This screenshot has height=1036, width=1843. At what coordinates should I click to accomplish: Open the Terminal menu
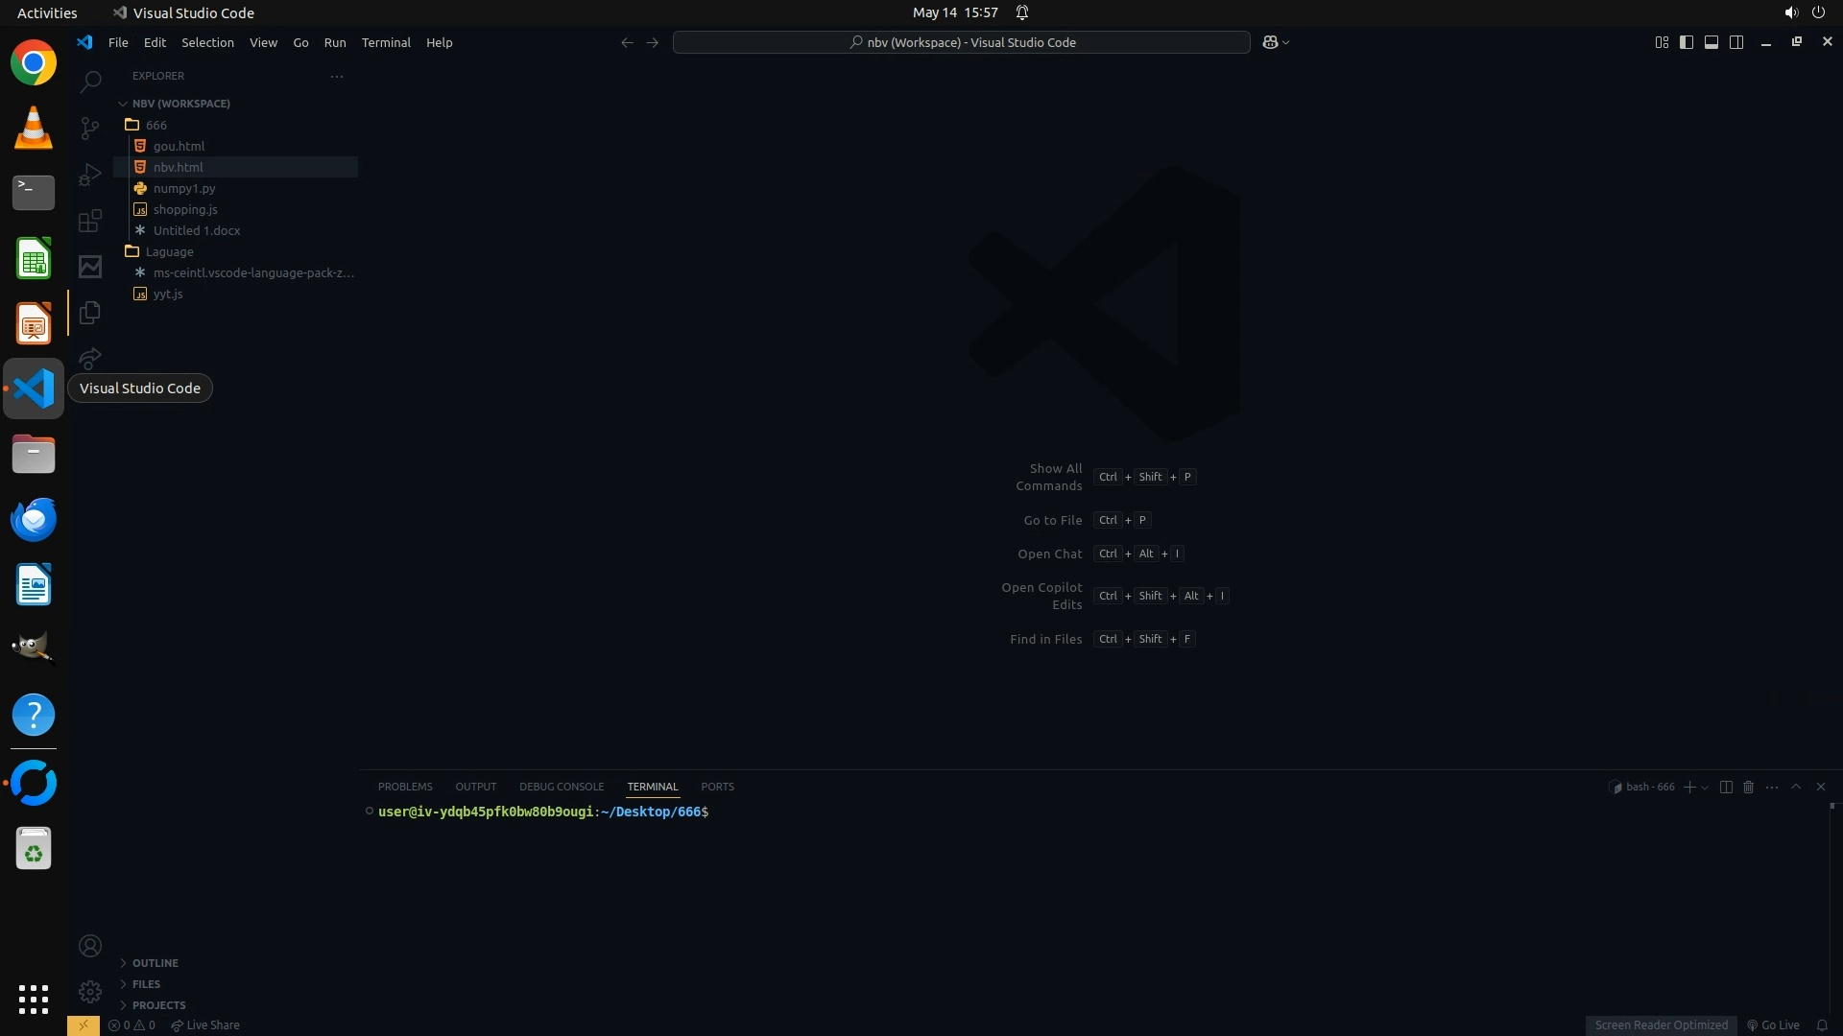(x=386, y=42)
